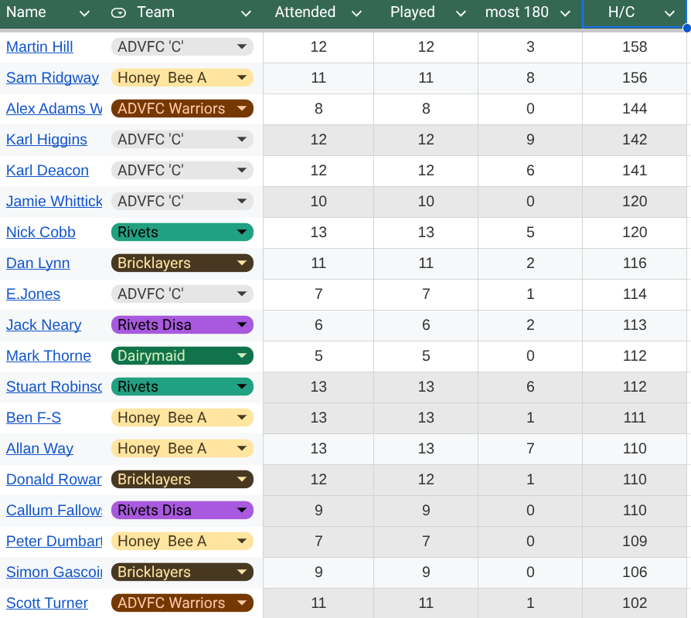Viewport: 691px width, 618px height.
Task: Expand the Played column header menu
Action: (x=461, y=13)
